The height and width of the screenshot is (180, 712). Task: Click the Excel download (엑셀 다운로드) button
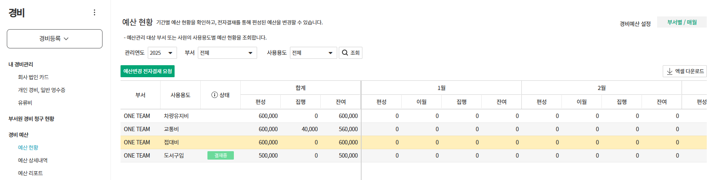pyautogui.click(x=685, y=71)
